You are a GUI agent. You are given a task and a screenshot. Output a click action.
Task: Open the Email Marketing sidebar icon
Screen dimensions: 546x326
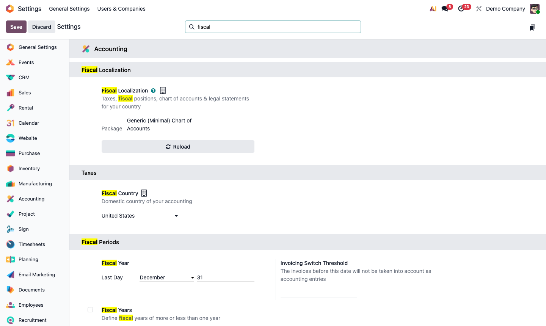10,274
